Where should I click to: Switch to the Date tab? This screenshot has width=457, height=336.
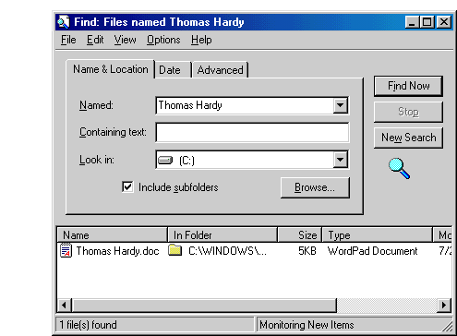[x=173, y=70]
